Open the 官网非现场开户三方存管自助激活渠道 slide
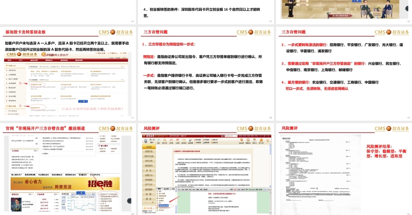 point(68,169)
